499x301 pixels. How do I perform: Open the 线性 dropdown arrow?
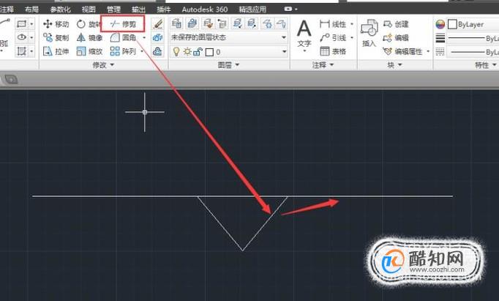[x=352, y=24]
